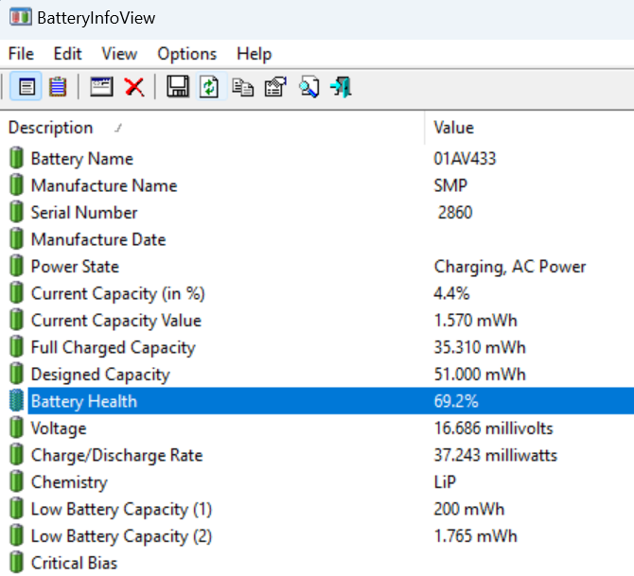Click the red X delete toolbar icon
The image size is (634, 576).
point(134,87)
